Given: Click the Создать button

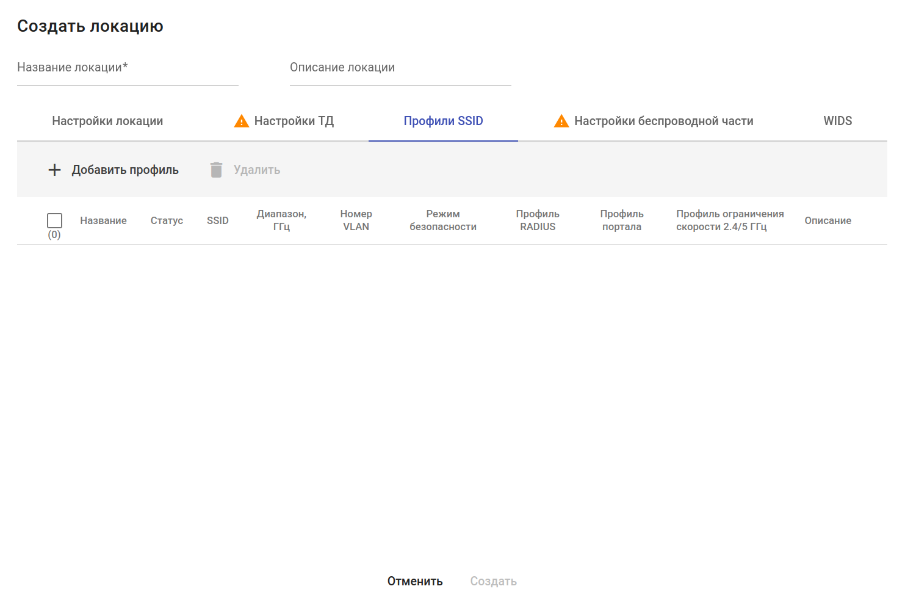Looking at the screenshot, I should point(493,581).
